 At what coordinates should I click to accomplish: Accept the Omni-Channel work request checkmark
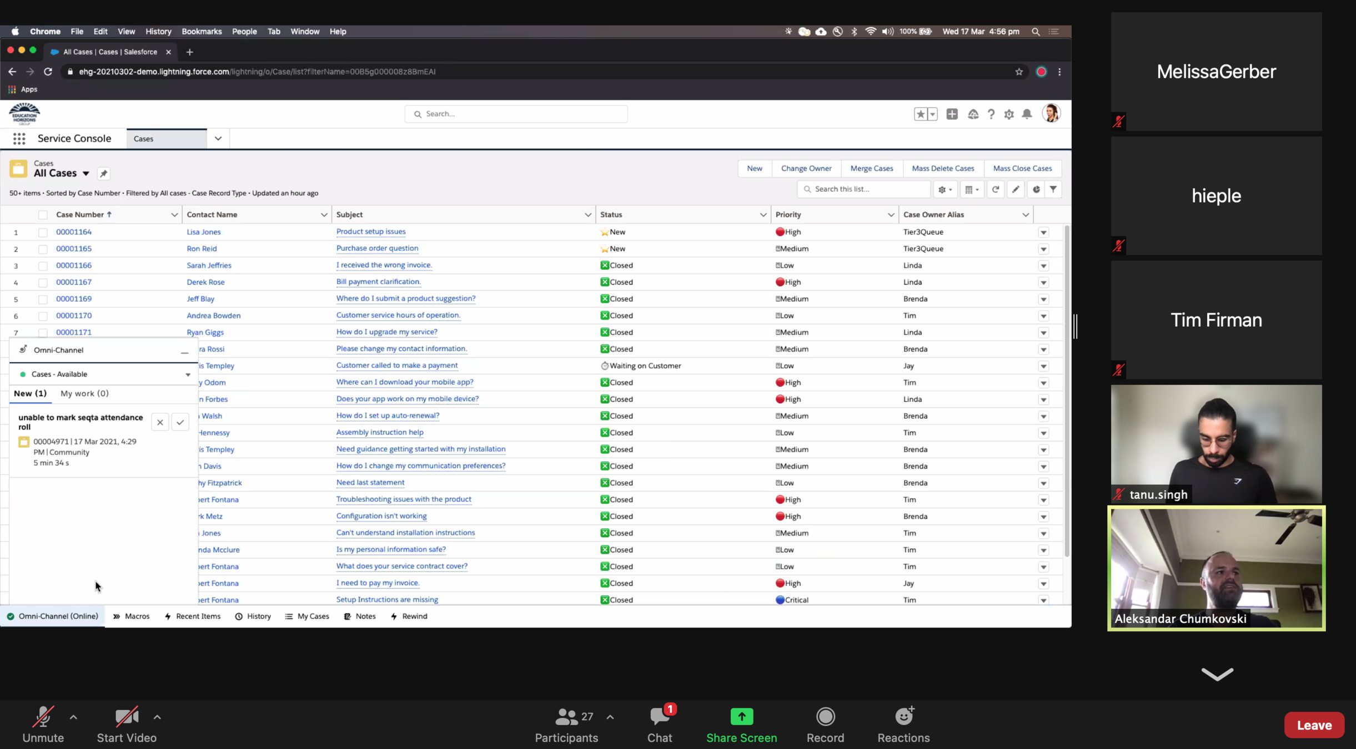click(x=180, y=422)
